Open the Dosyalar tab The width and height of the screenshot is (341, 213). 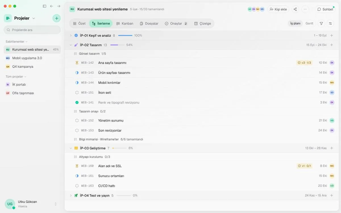pos(149,24)
